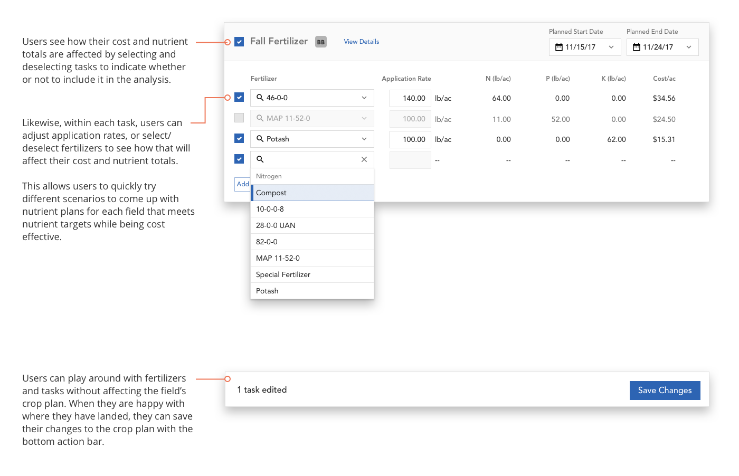
Task: Select 82-0-0 from the fertilizer list
Action: pos(312,242)
